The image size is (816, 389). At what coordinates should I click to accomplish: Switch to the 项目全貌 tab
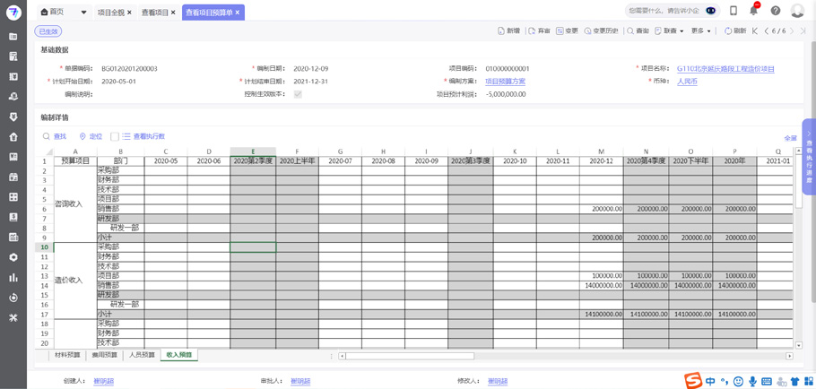click(x=110, y=13)
